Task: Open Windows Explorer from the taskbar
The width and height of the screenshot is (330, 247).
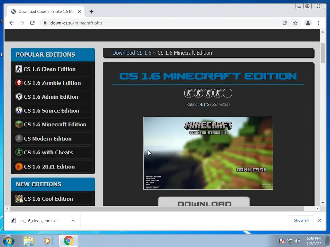Action: click(x=29, y=241)
